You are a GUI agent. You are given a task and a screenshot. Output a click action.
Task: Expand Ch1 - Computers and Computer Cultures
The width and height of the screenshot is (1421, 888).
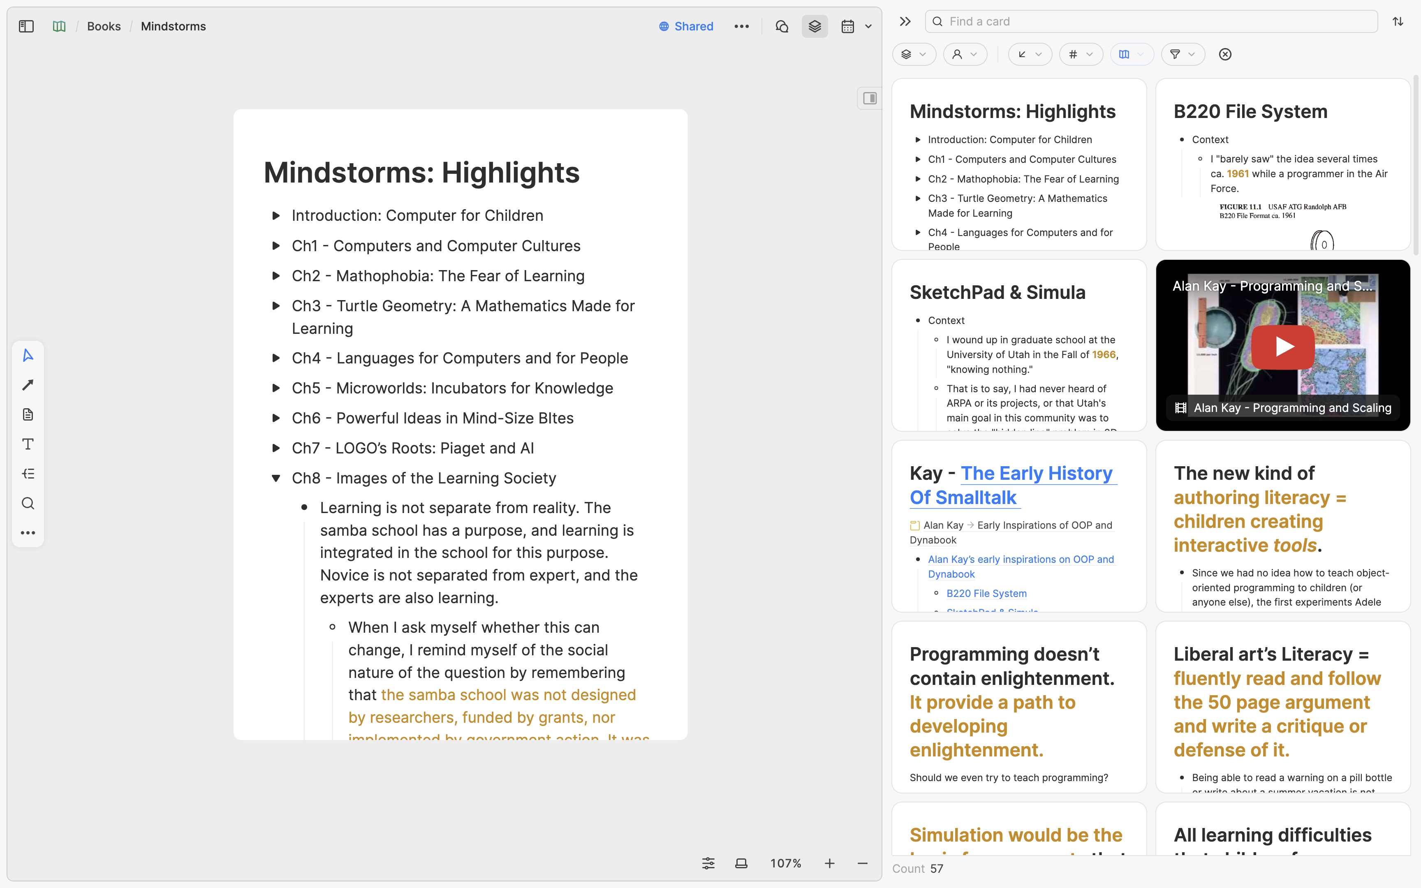tap(276, 245)
